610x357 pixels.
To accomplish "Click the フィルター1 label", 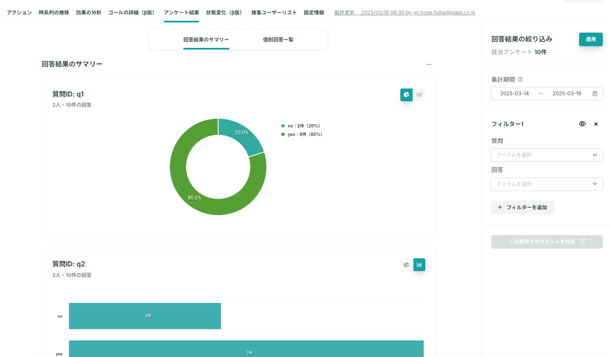I will point(507,124).
